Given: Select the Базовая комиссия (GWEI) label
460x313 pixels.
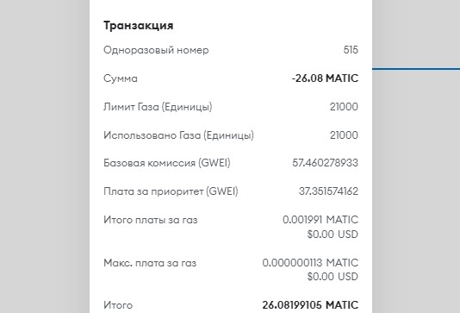Looking at the screenshot, I should click(167, 163).
